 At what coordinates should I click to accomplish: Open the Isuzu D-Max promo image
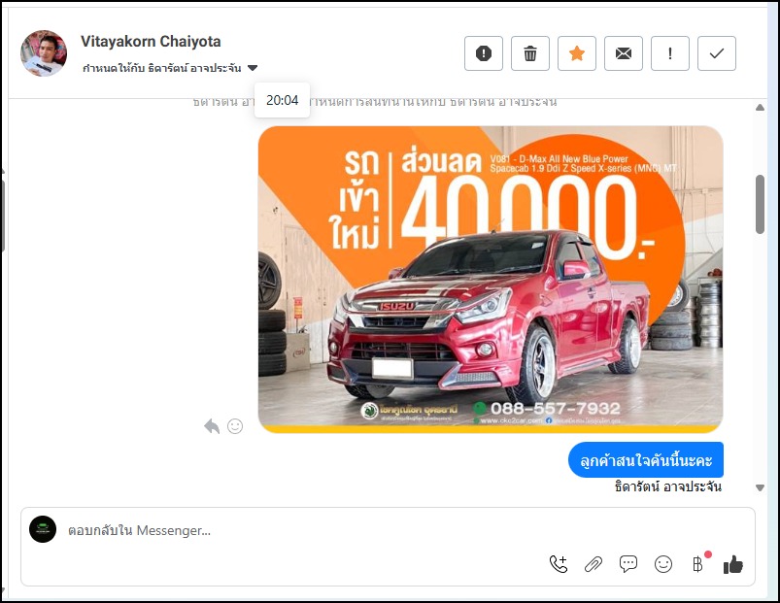(491, 279)
